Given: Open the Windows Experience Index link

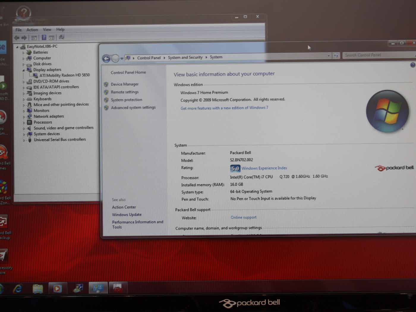Looking at the screenshot, I should tap(264, 168).
